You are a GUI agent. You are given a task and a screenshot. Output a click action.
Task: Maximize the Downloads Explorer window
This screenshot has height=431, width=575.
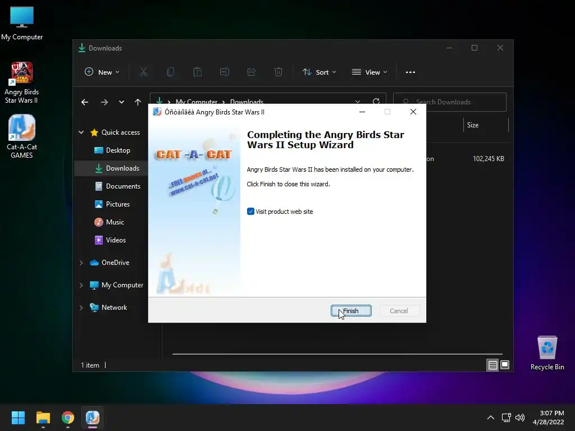[x=474, y=48]
